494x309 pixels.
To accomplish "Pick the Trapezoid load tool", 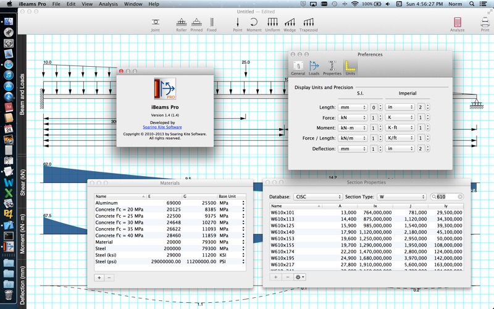I will tap(309, 24).
